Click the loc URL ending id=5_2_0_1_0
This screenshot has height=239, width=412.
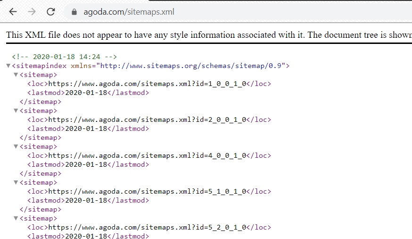[x=147, y=227]
